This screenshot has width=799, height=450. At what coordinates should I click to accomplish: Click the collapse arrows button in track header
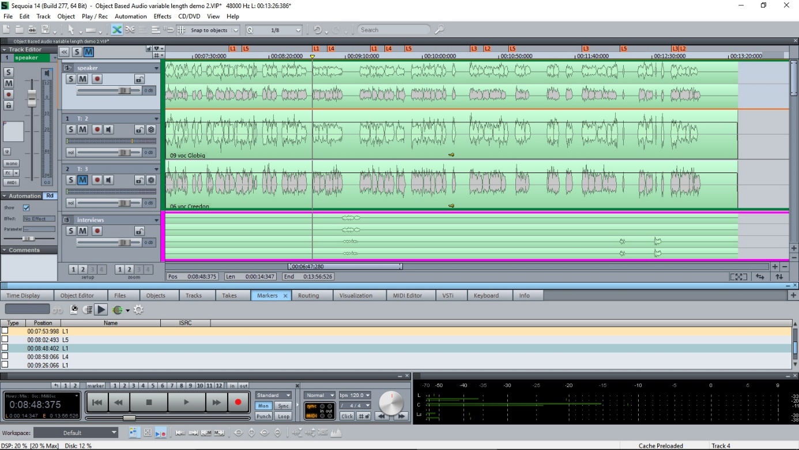(65, 52)
